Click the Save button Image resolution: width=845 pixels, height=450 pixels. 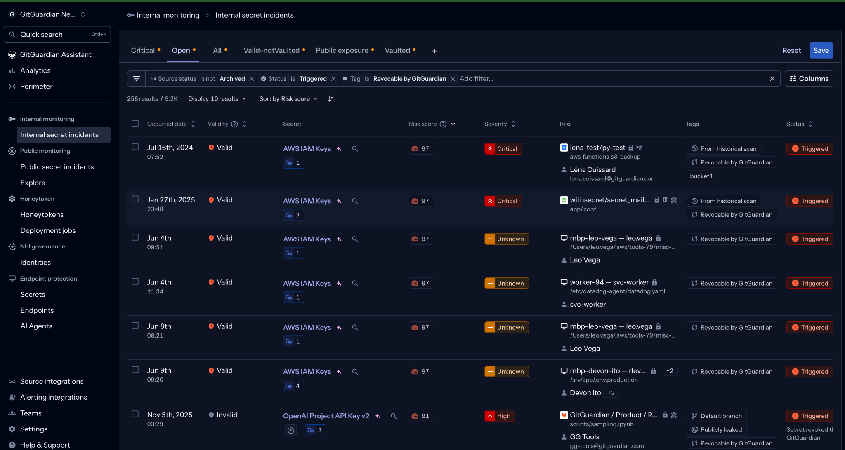coord(821,50)
